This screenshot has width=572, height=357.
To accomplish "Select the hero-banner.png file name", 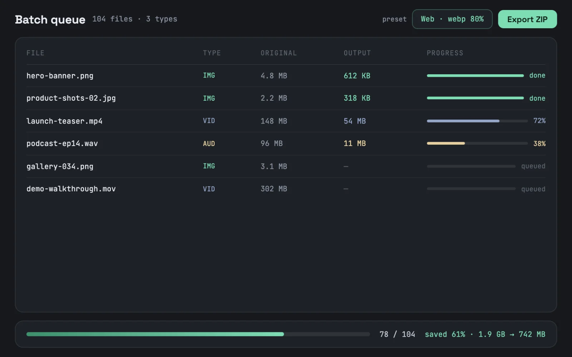I will point(60,76).
